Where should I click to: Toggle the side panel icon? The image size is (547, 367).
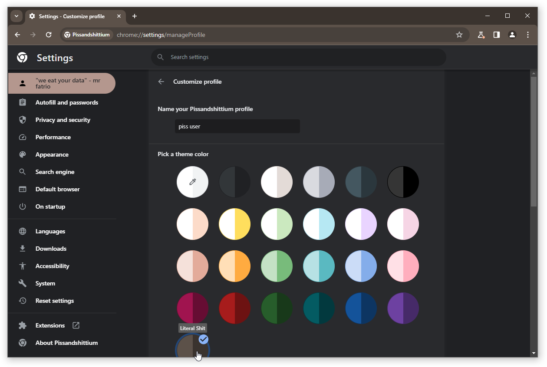496,35
